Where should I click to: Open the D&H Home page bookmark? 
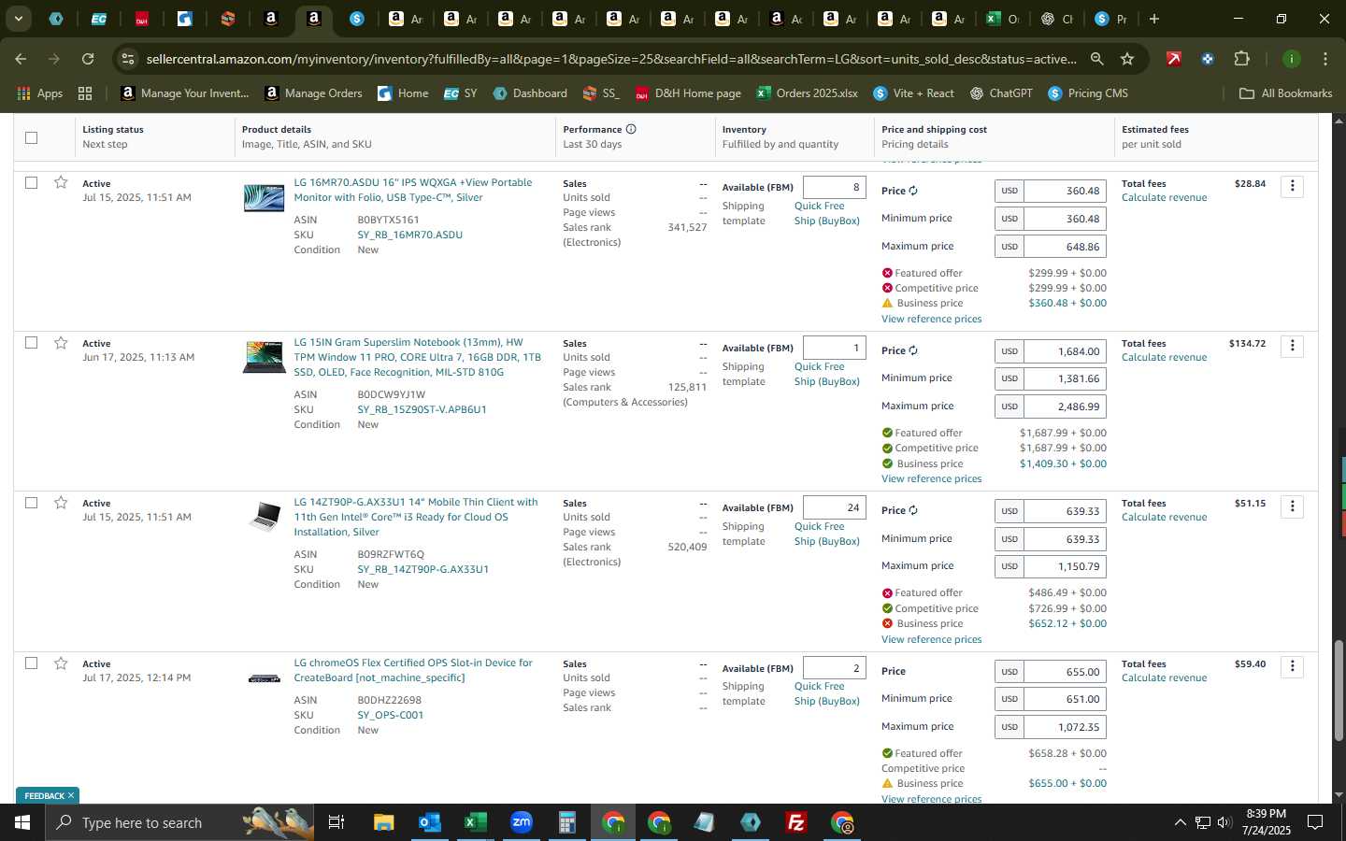(688, 93)
